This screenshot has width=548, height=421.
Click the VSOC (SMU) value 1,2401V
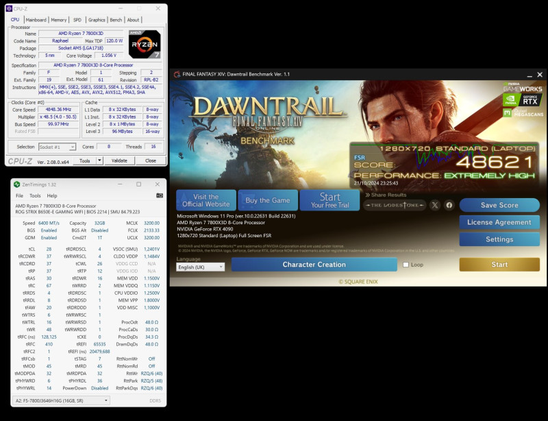coord(151,249)
